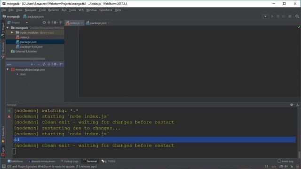Open the Navigate menu
The height and width of the screenshot is (169, 301).
[x=31, y=10]
